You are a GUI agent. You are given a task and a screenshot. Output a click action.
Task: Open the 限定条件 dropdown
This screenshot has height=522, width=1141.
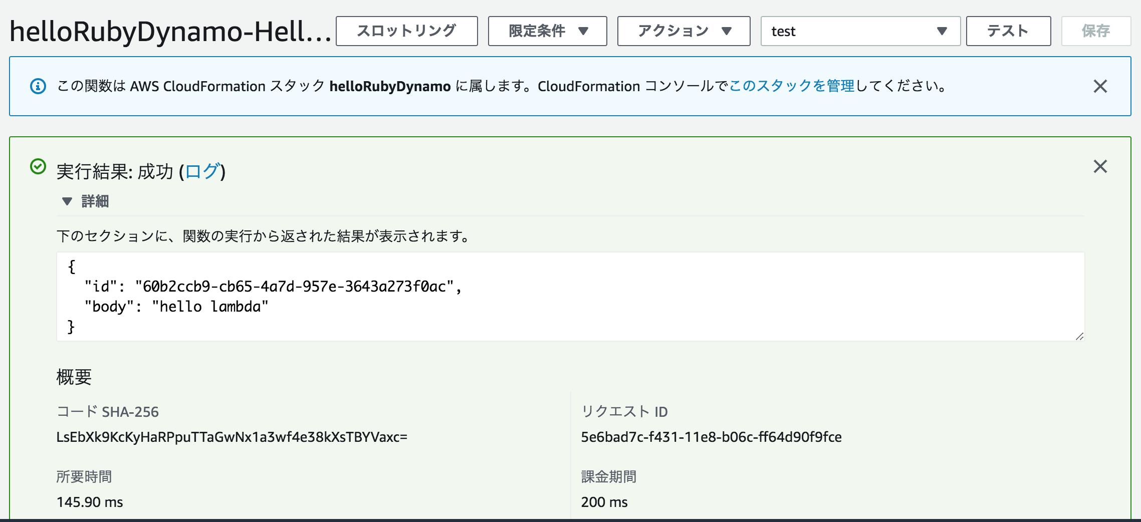coord(547,31)
